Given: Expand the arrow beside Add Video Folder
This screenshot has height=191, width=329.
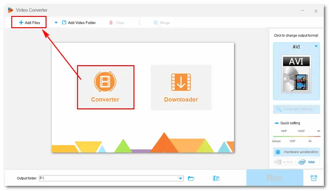Looking at the screenshot, I should (x=56, y=23).
